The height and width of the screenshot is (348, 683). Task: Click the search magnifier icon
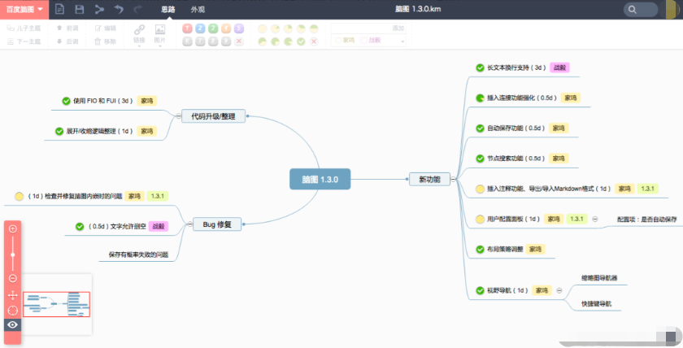(x=632, y=10)
